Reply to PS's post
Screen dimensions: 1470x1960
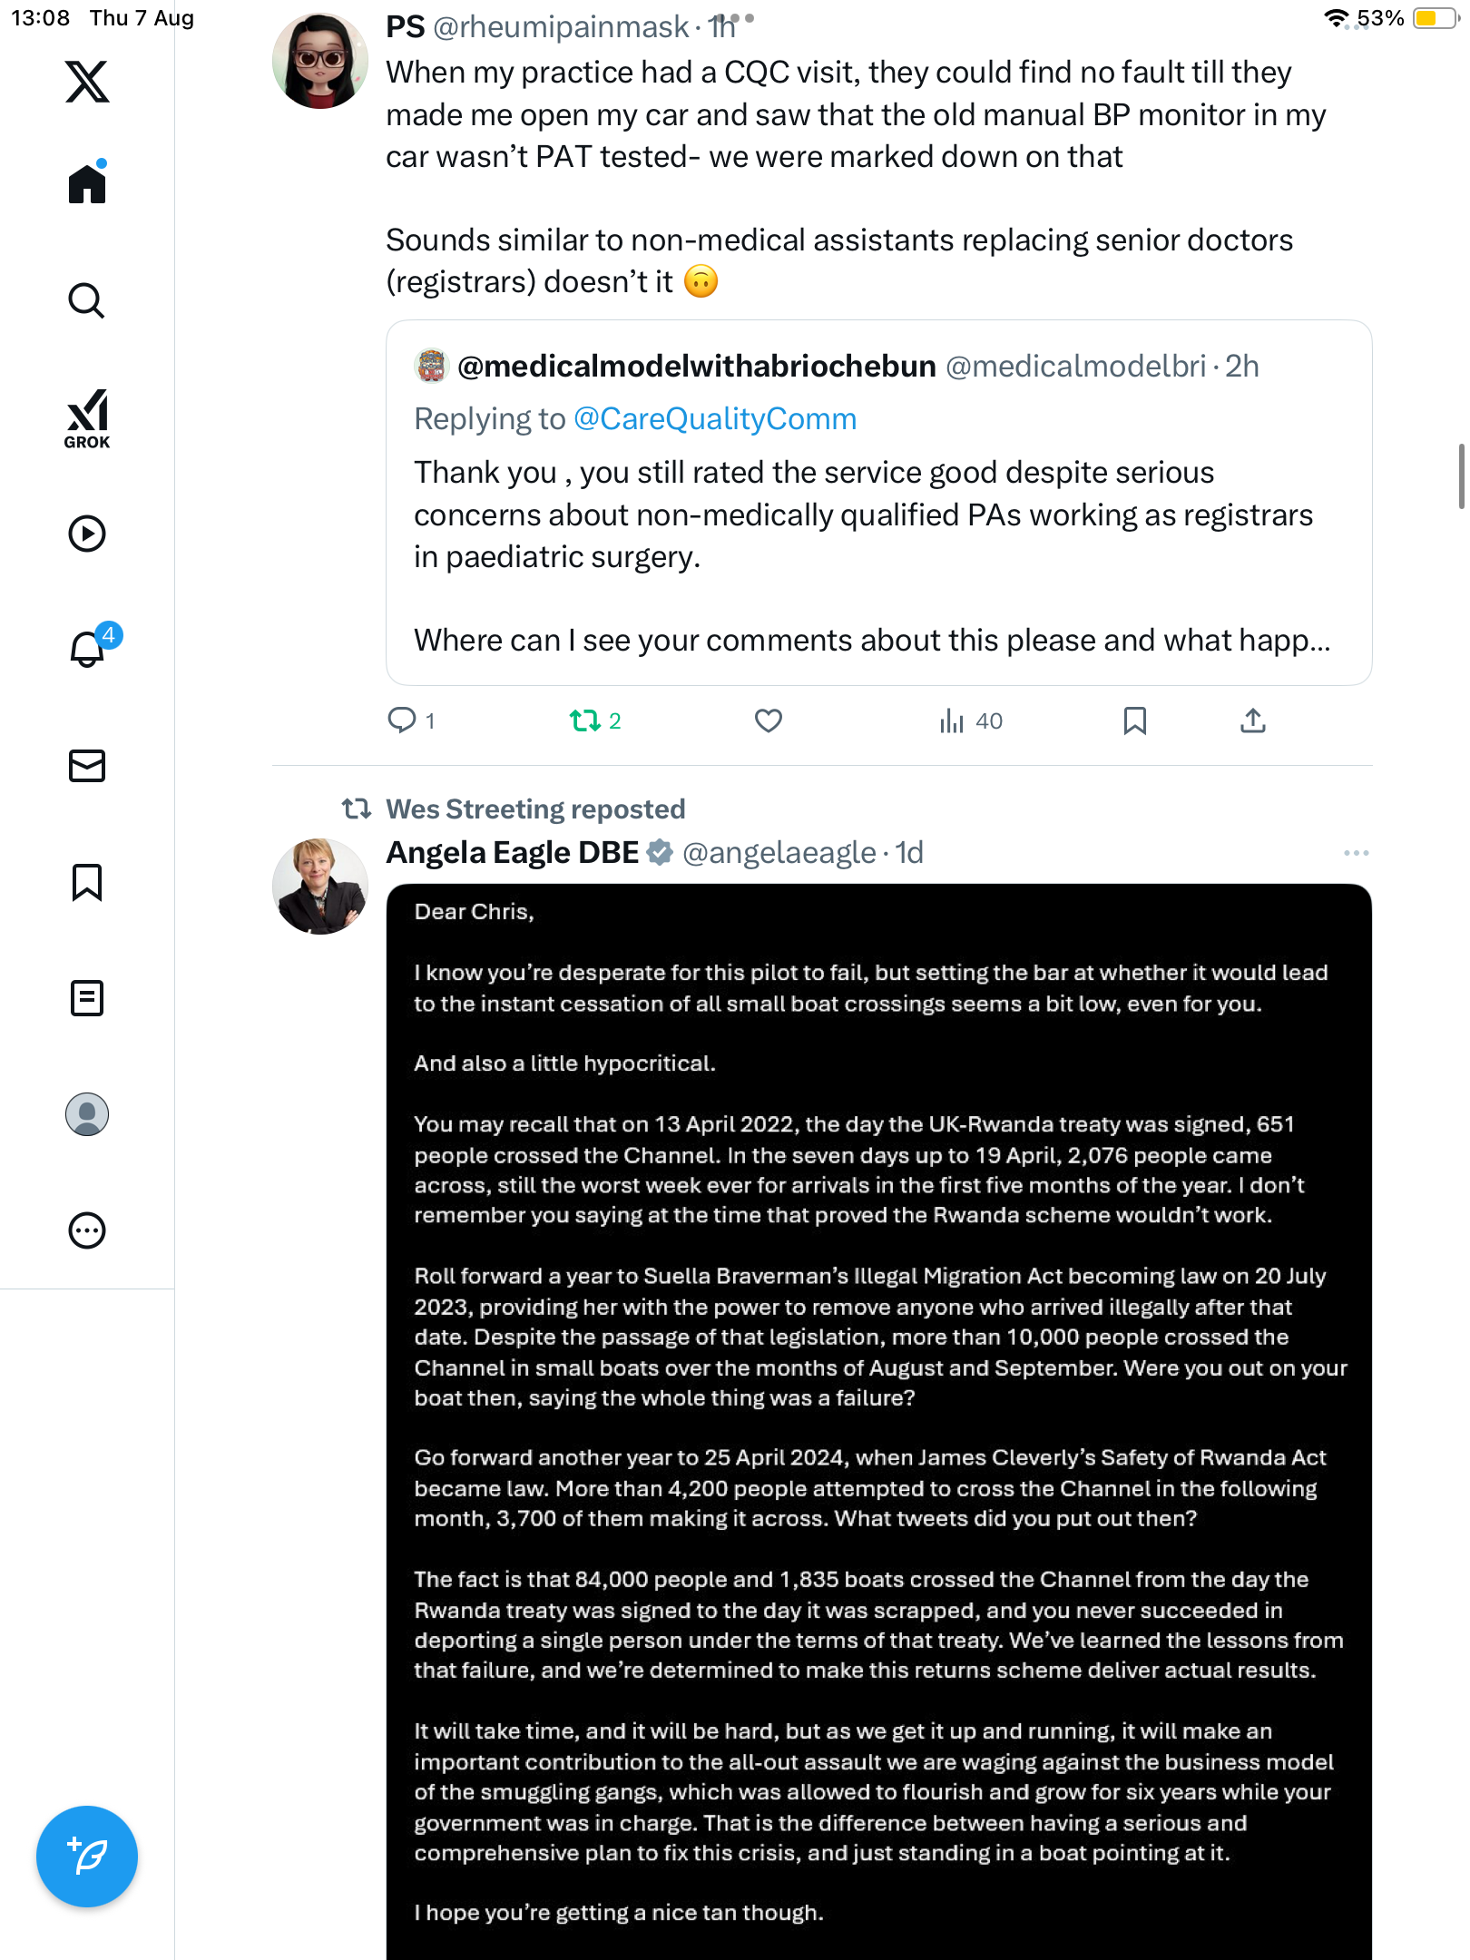click(x=401, y=720)
